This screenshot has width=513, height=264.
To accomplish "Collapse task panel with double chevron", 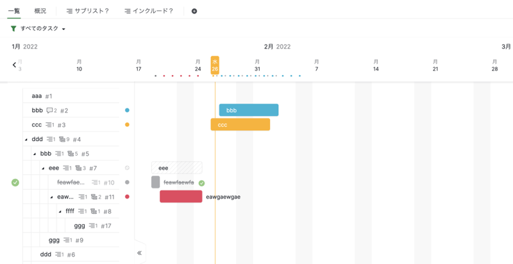I will point(139,253).
